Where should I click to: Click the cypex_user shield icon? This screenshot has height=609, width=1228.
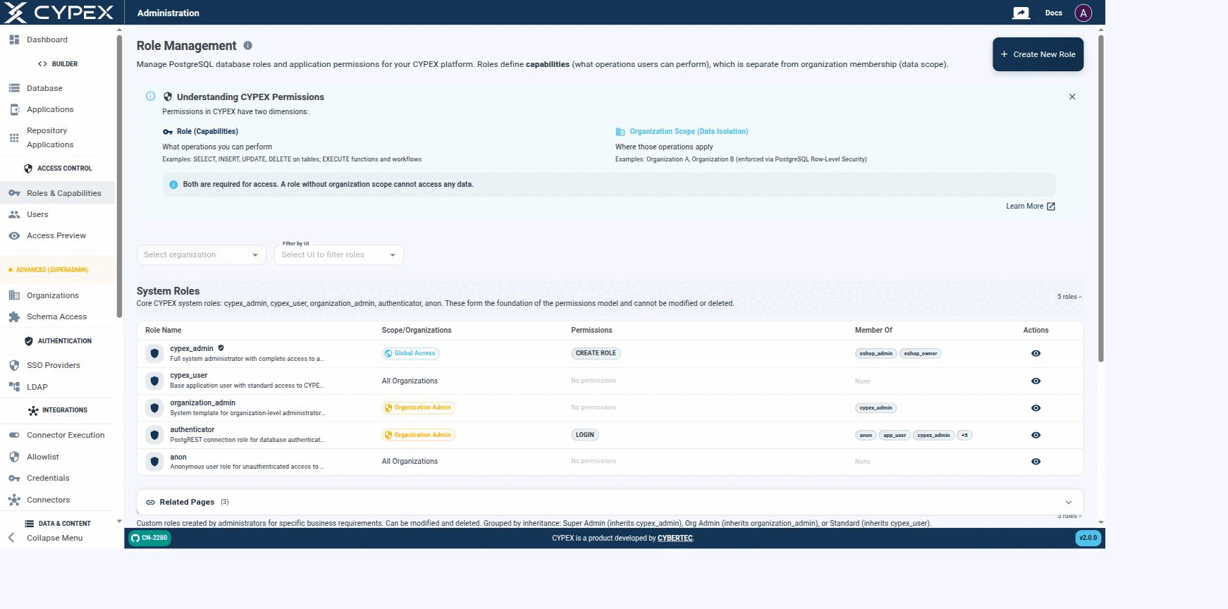154,381
